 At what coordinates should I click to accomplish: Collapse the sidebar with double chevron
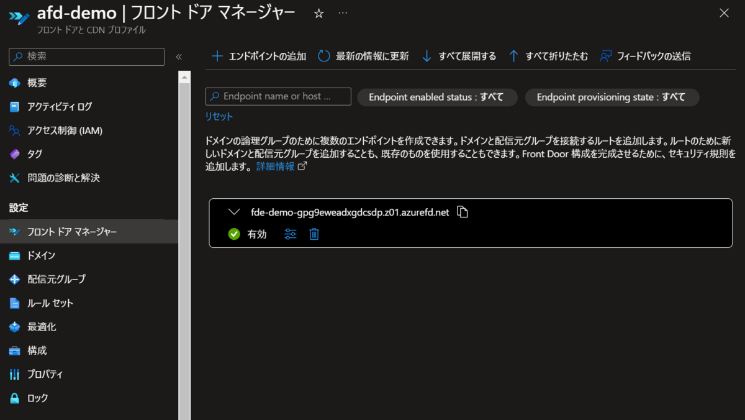pos(179,57)
